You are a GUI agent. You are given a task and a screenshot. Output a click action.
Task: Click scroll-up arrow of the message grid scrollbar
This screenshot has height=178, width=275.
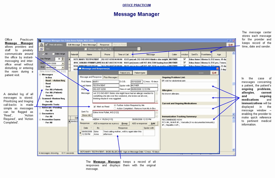pos(234,53)
